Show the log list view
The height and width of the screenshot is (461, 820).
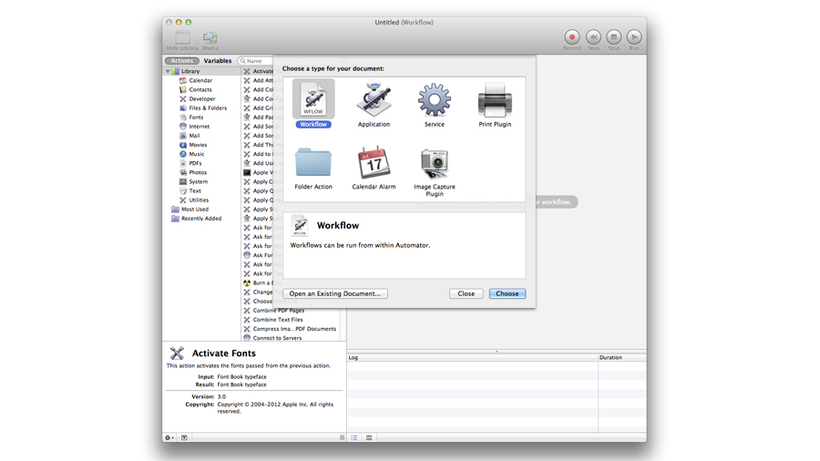point(354,437)
